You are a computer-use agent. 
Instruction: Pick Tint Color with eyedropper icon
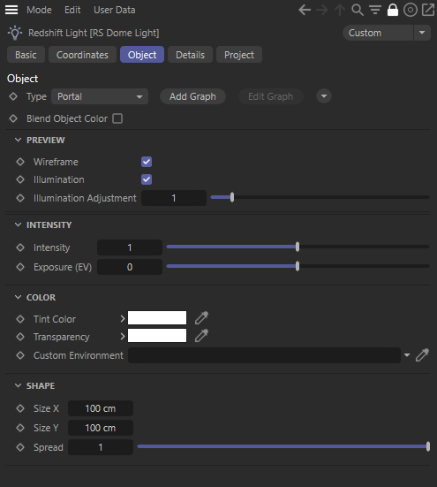201,318
